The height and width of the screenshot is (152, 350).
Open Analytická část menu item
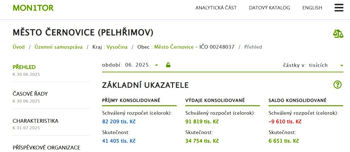[x=216, y=8]
